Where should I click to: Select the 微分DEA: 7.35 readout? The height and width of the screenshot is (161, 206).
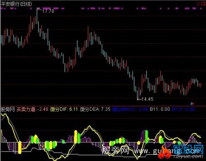(x=95, y=110)
